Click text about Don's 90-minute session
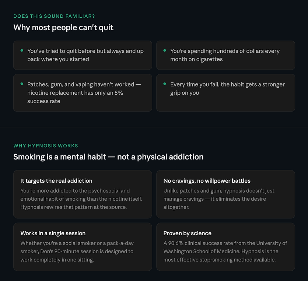 (x=77, y=251)
